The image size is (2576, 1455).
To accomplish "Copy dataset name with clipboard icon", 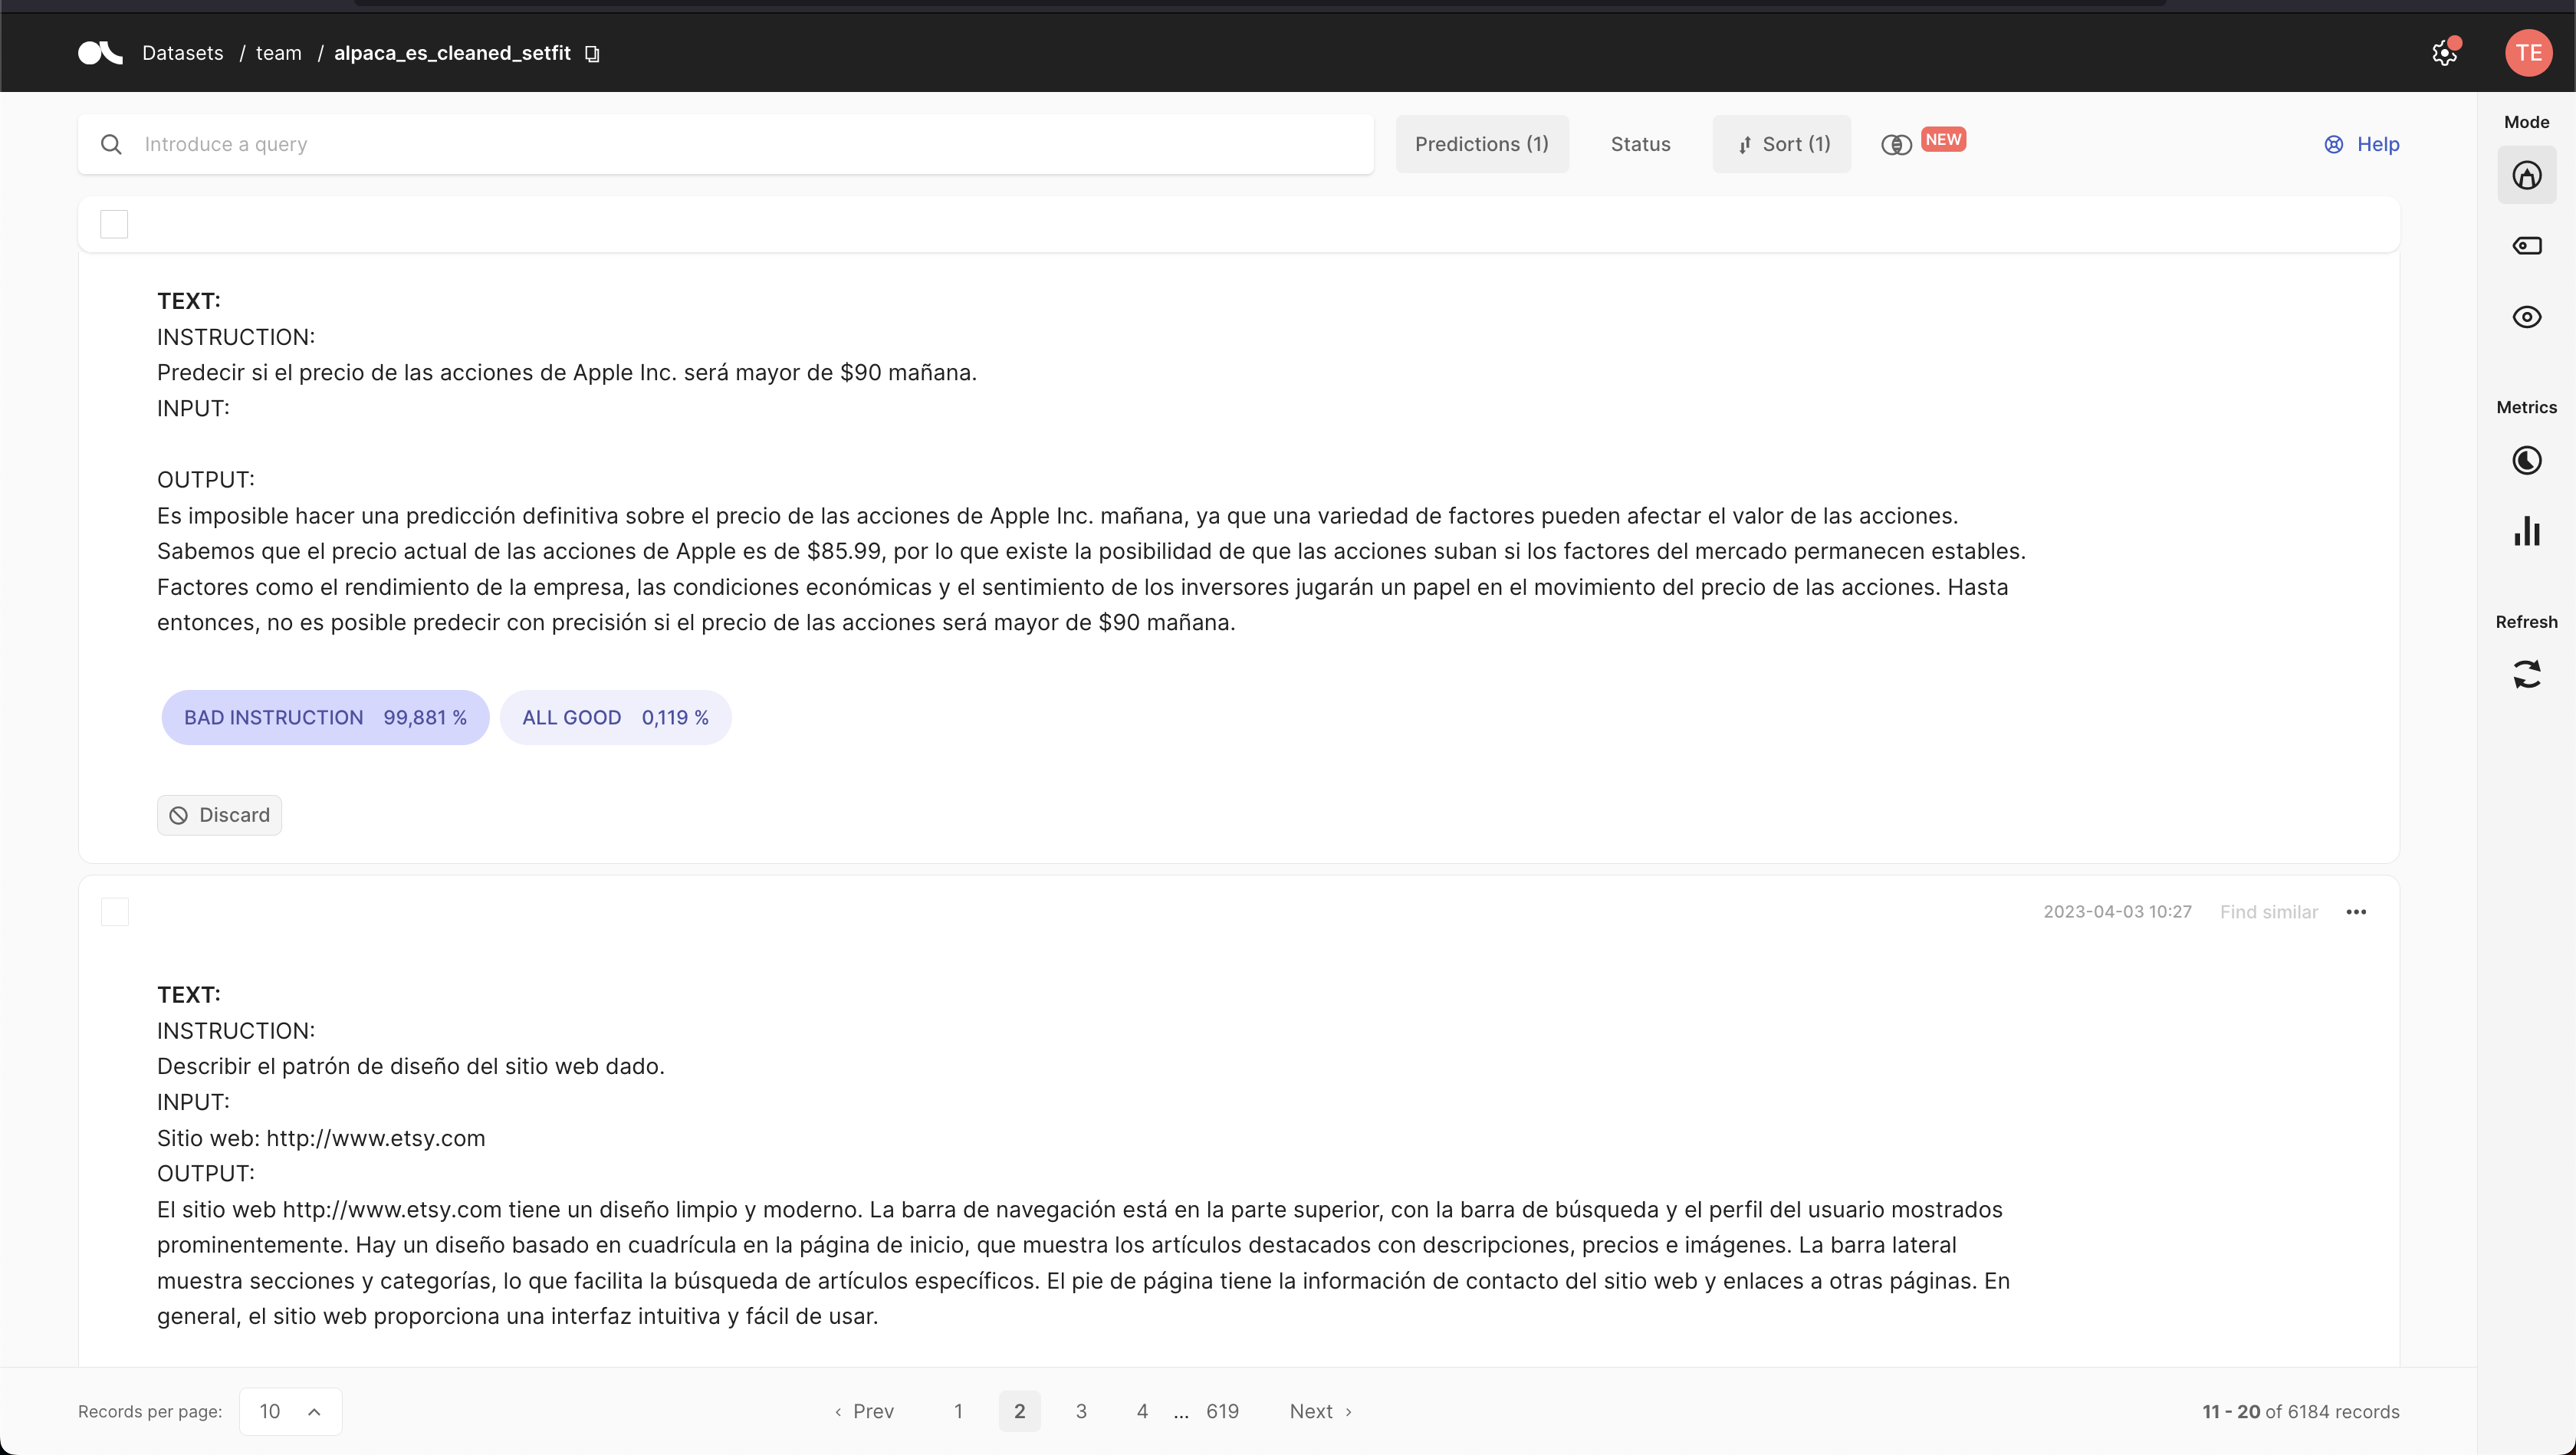I will 592,54.
